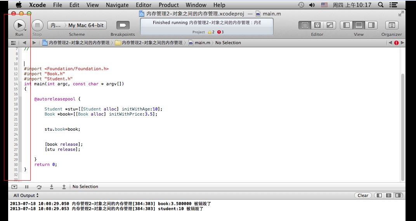Toggle the Breakpoints button
The height and width of the screenshot is (221, 416).
coord(123,25)
